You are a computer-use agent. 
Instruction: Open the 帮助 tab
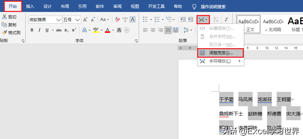pyautogui.click(x=178, y=6)
